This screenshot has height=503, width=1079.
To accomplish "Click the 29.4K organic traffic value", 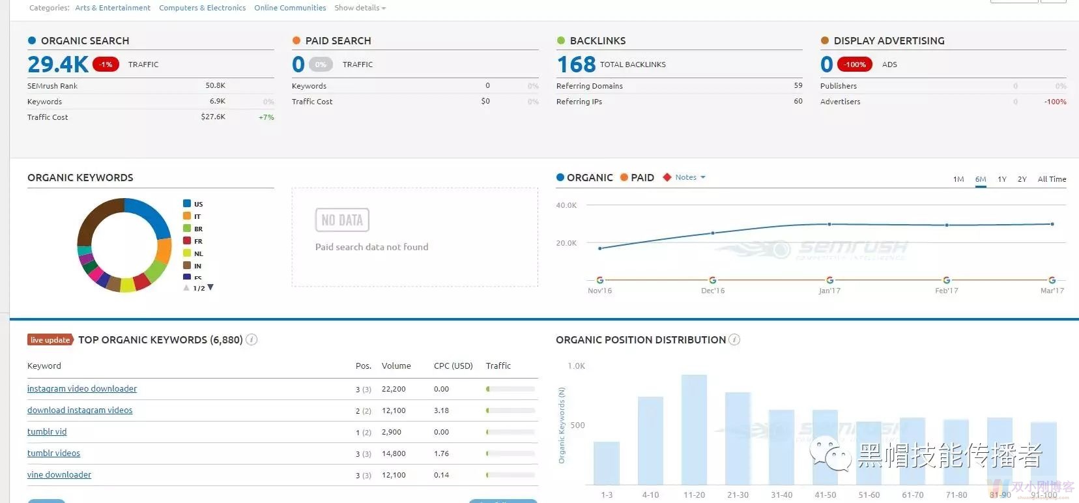I will (58, 64).
